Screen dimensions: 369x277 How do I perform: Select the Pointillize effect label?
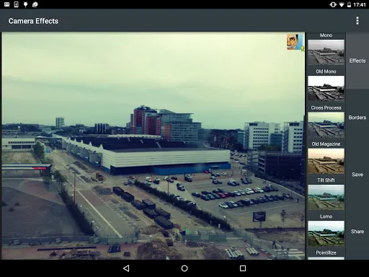pos(326,252)
